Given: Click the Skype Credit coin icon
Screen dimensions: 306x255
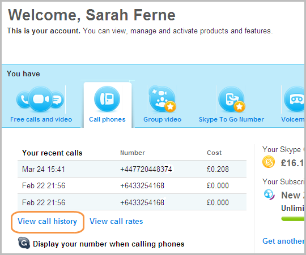Looking at the screenshot, I should click(269, 162).
